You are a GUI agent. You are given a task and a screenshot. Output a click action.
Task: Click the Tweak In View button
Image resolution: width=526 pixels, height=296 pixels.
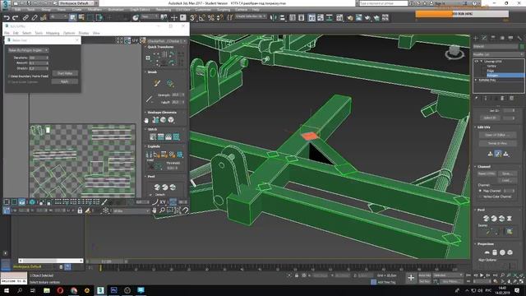click(x=497, y=143)
